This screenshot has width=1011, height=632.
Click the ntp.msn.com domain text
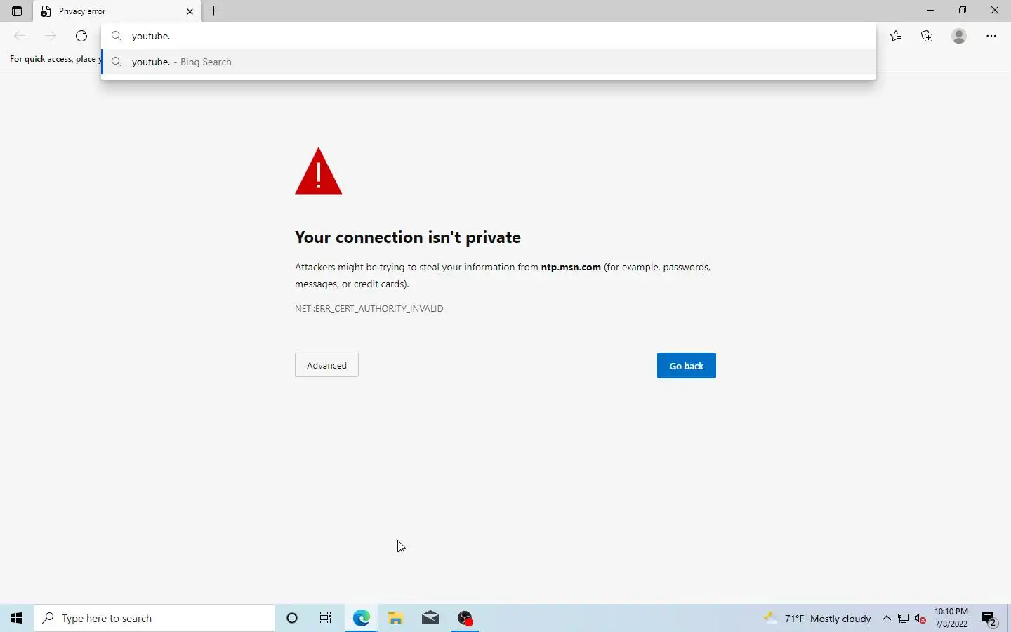coord(571,267)
